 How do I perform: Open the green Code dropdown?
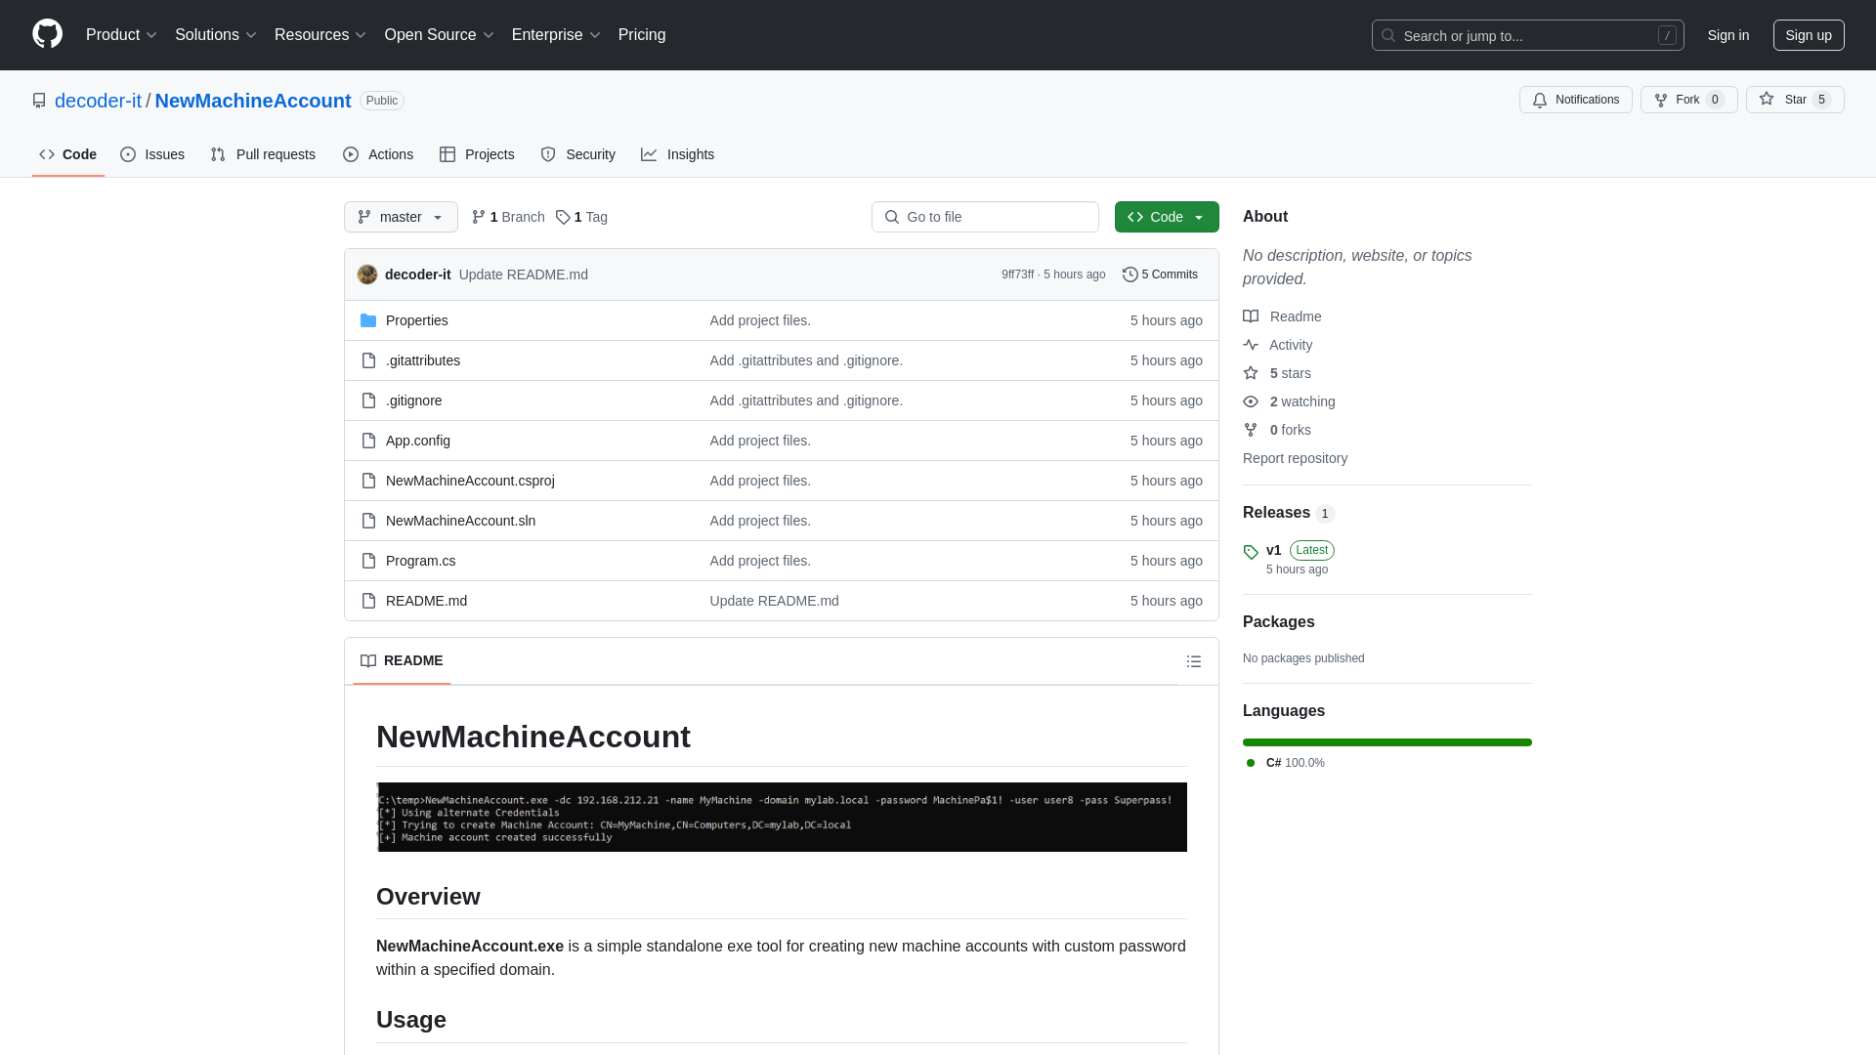click(1167, 217)
